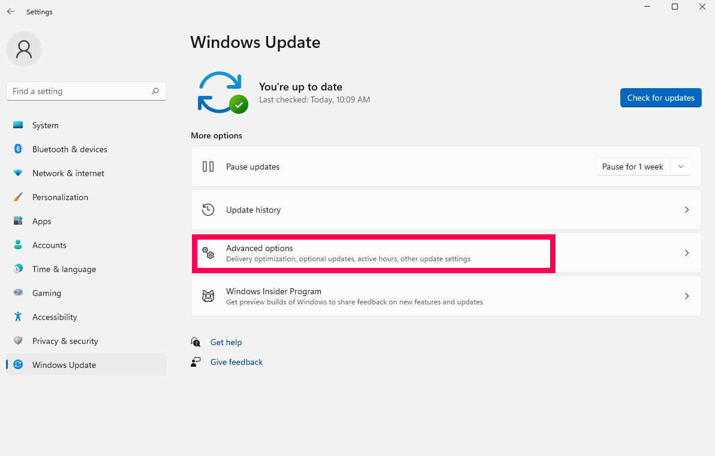This screenshot has height=456, width=715.
Task: Minimize the Settings window
Action: [647, 7]
